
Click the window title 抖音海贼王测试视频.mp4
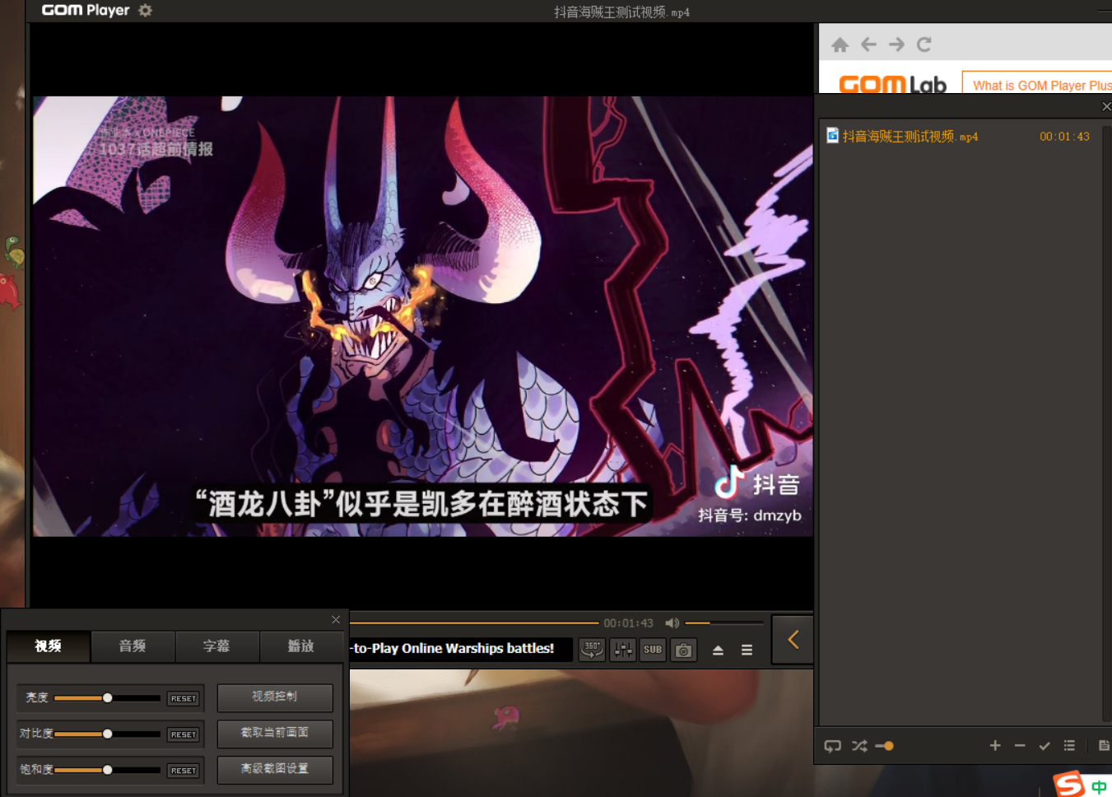(x=621, y=12)
